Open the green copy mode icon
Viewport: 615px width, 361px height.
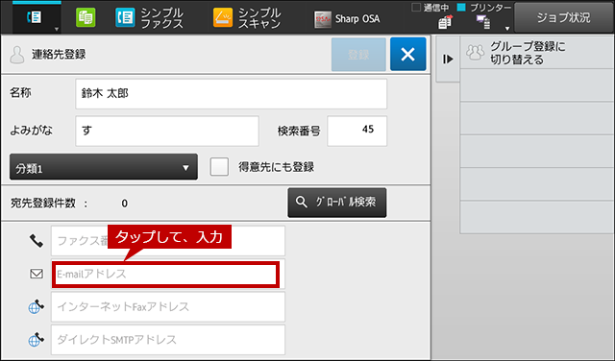point(86,18)
